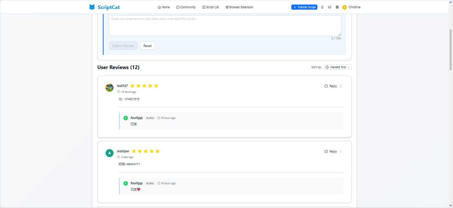
Task: Navigate to Script List
Action: point(210,7)
